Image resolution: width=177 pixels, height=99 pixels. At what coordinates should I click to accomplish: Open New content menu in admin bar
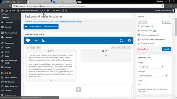point(56,10)
